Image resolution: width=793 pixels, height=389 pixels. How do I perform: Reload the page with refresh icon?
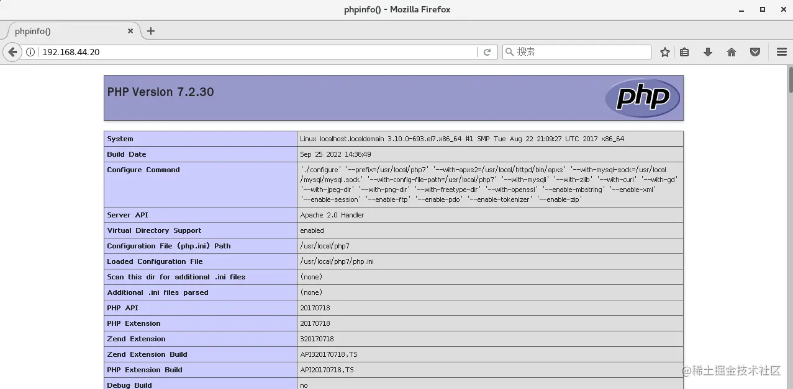[x=487, y=52]
